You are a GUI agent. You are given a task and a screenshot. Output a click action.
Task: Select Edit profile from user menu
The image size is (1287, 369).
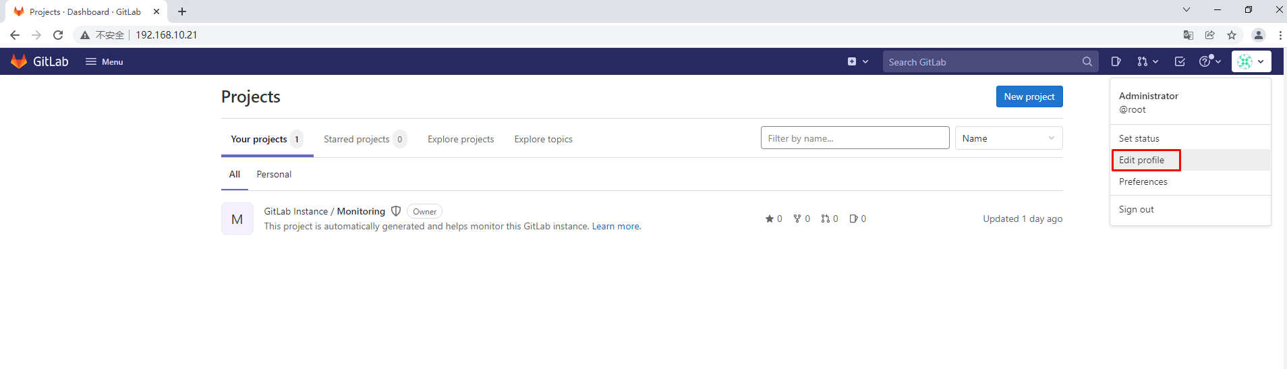pyautogui.click(x=1141, y=160)
